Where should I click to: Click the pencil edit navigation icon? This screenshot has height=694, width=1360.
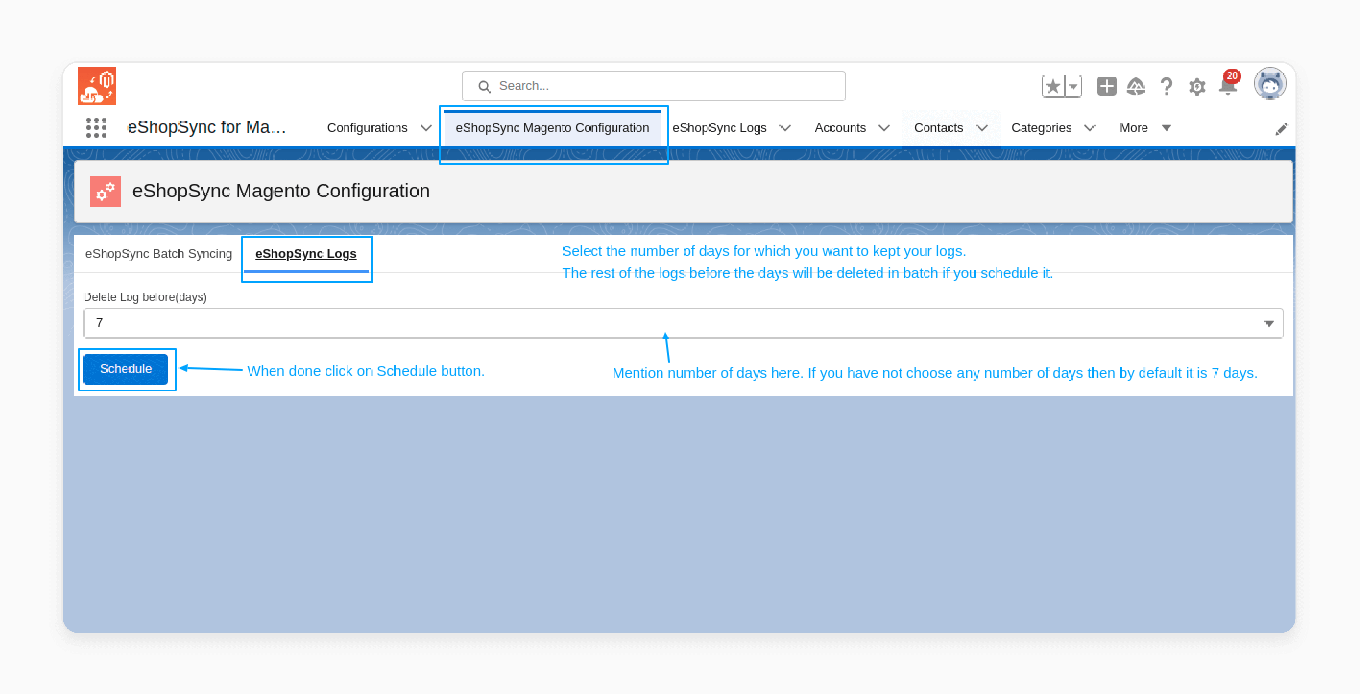click(1281, 129)
